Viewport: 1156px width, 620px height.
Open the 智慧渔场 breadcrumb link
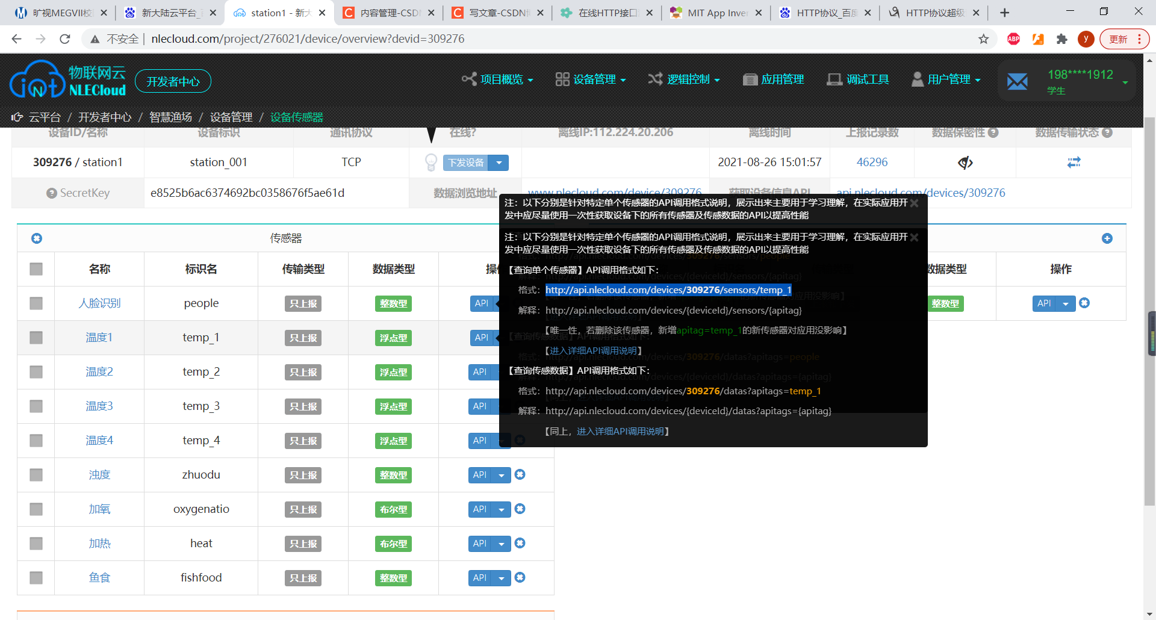(170, 117)
